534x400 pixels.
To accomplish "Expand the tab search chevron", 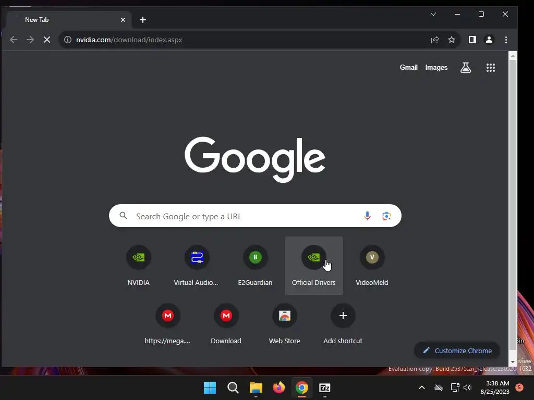I will [433, 14].
